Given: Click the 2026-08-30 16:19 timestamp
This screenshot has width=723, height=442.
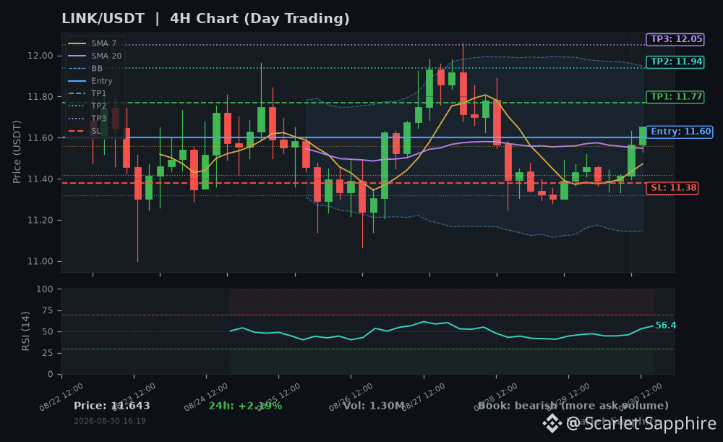Looking at the screenshot, I should point(110,421).
